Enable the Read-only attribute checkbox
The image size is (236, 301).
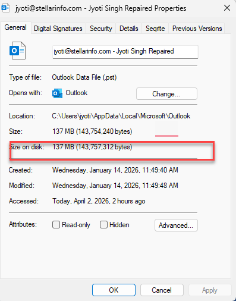(56, 225)
